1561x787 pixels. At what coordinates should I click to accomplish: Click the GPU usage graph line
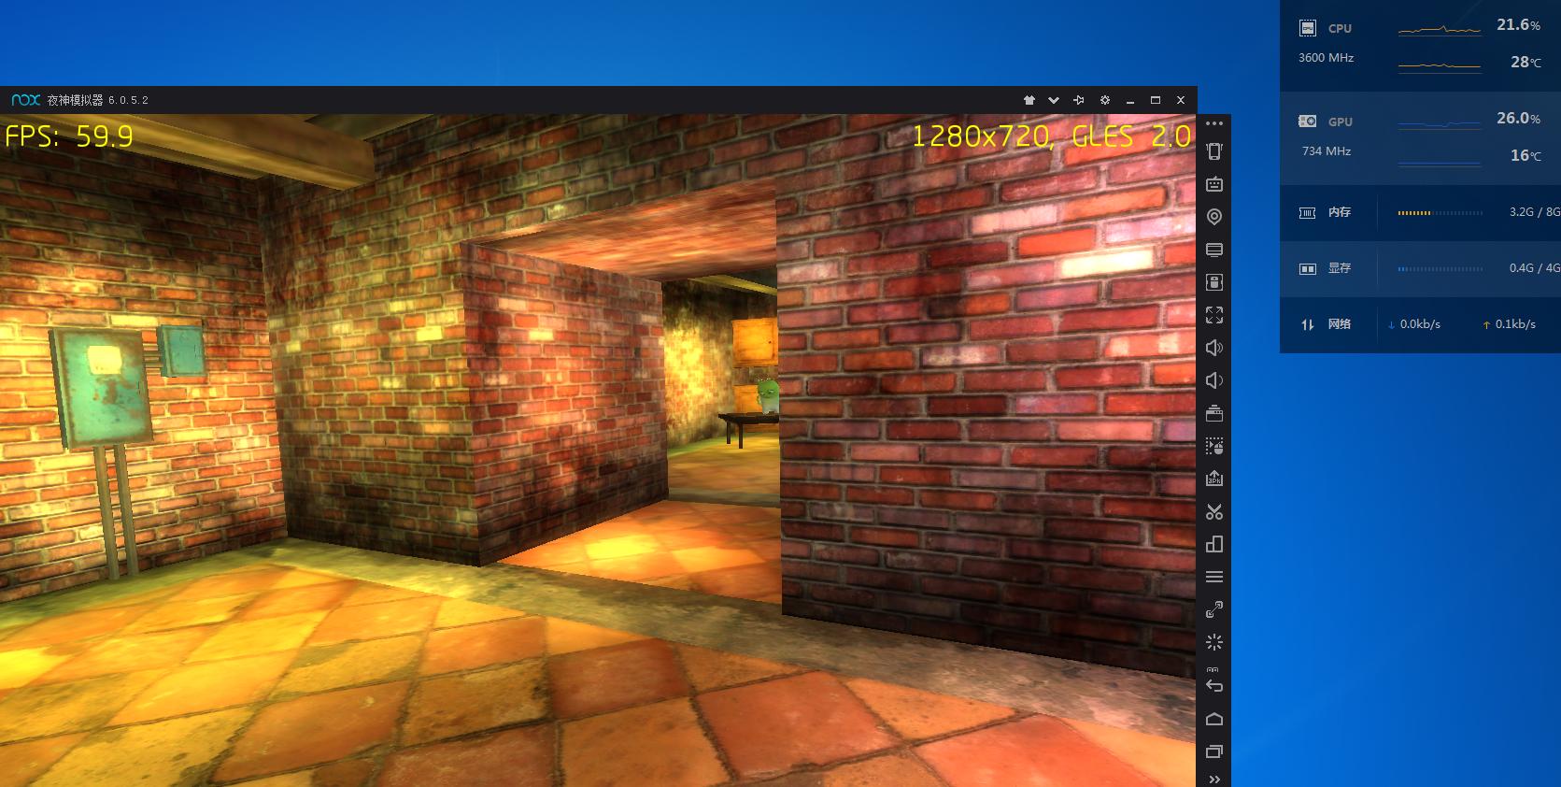click(x=1440, y=123)
